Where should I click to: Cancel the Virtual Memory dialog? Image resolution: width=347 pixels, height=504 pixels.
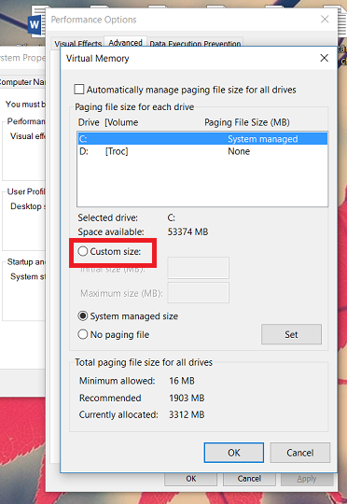coord(300,453)
